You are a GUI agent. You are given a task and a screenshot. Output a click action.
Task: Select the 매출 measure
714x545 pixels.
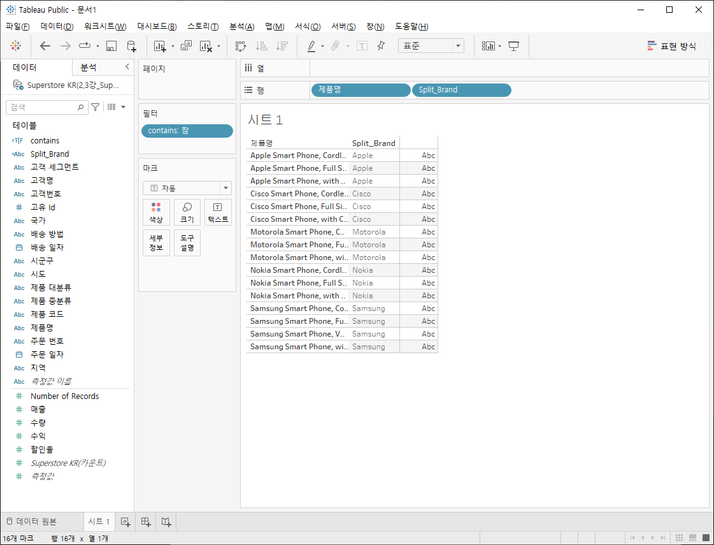[x=38, y=409]
